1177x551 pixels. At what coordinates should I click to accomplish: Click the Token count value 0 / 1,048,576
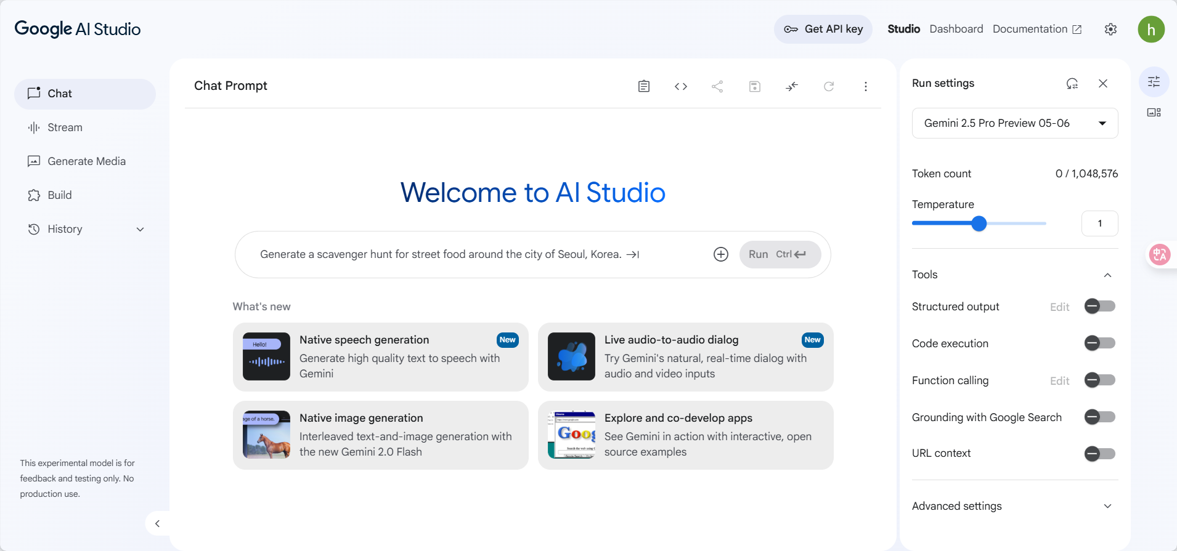[1086, 174]
